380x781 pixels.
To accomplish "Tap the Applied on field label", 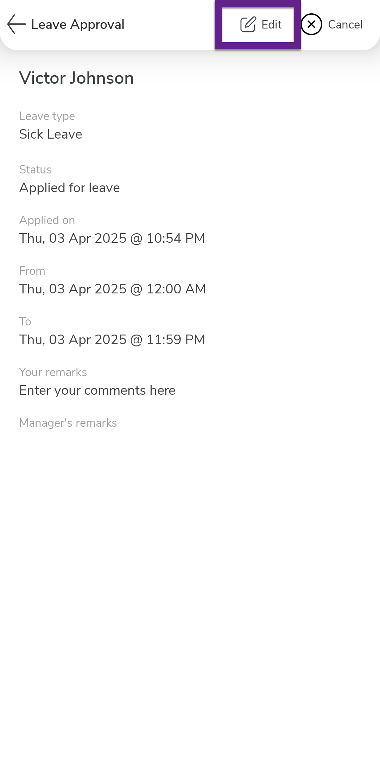I will [x=47, y=220].
